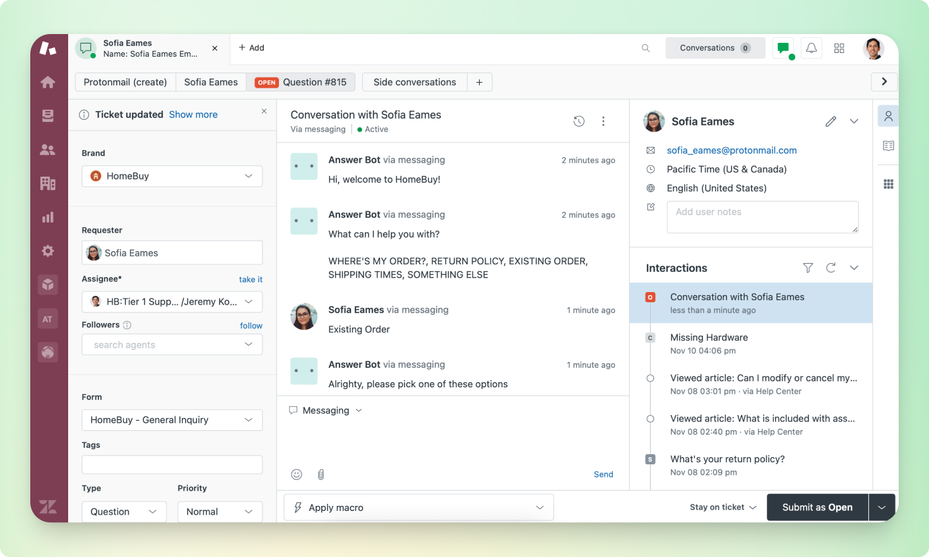Open Reporting bar chart icon in sidebar
The image size is (929, 557).
pyautogui.click(x=48, y=218)
